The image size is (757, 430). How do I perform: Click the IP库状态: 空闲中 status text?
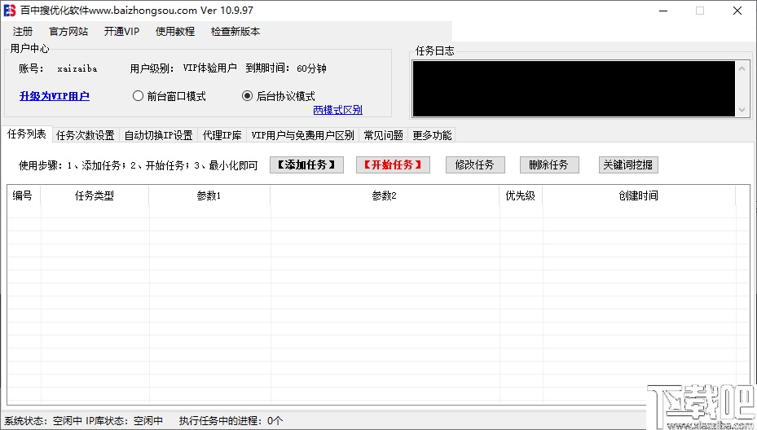click(124, 421)
